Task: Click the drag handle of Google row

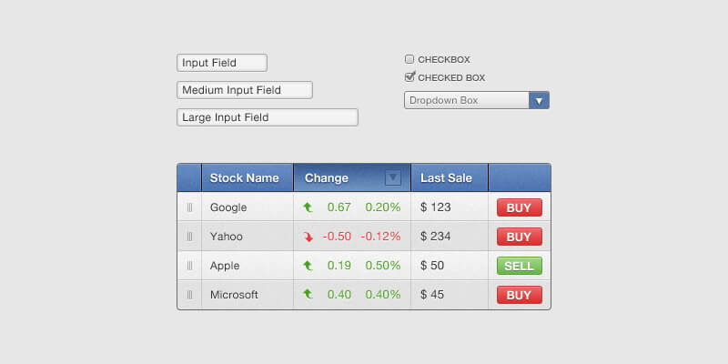Action: 189,207
